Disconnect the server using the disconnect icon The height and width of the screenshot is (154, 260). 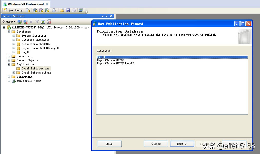[x=25, y=22]
